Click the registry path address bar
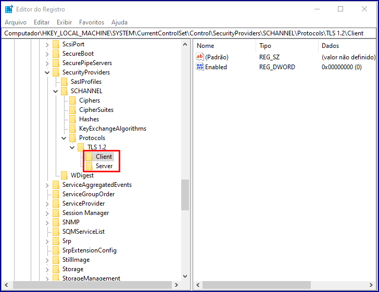The height and width of the screenshot is (292, 379). tap(189, 33)
